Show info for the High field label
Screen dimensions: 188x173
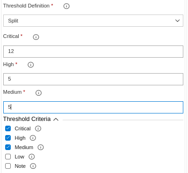30,65
